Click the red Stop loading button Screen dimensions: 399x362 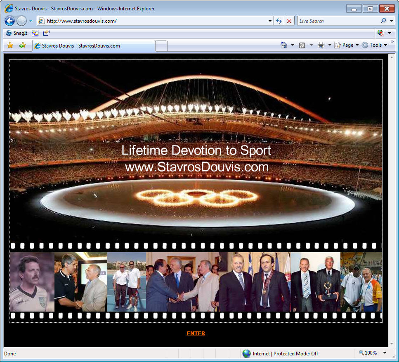289,21
